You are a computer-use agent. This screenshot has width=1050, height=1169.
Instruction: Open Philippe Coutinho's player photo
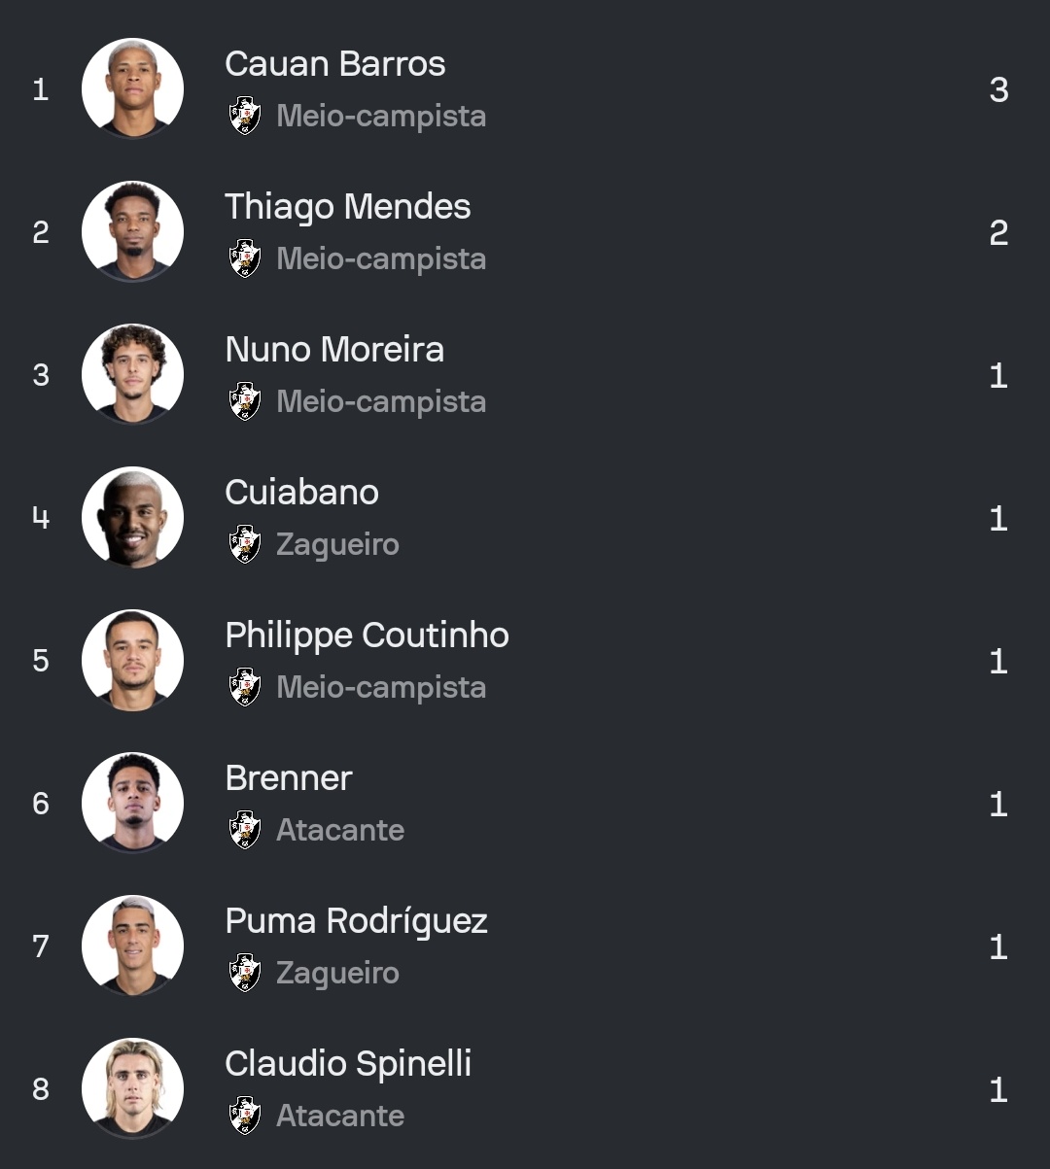(x=132, y=661)
